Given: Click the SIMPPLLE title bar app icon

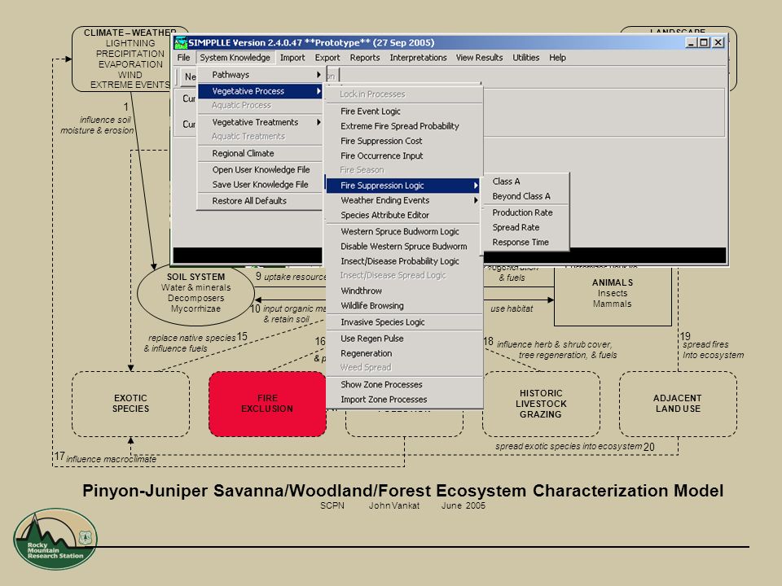Looking at the screenshot, I should (180, 42).
